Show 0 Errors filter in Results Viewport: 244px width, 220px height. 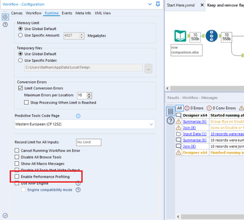tap(194, 108)
